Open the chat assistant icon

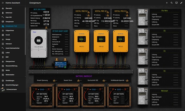[x=176, y=3]
